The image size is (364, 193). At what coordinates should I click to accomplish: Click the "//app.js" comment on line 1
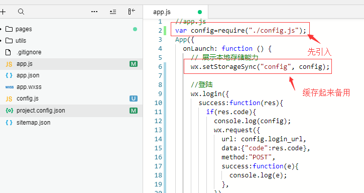(191, 22)
